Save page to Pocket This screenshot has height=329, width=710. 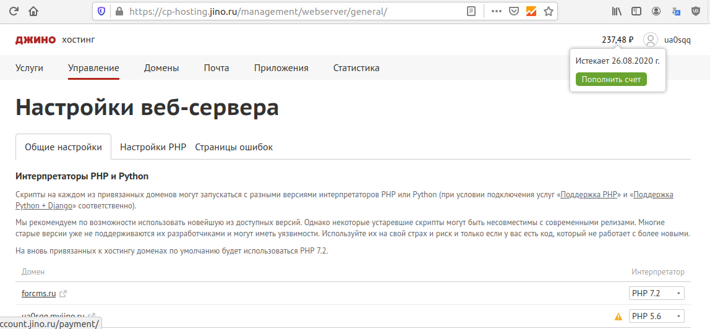pyautogui.click(x=513, y=11)
